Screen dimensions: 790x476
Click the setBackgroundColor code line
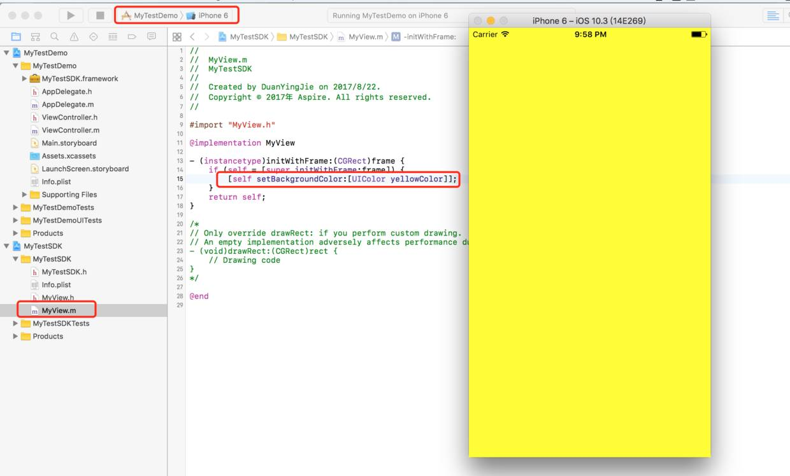tap(342, 179)
